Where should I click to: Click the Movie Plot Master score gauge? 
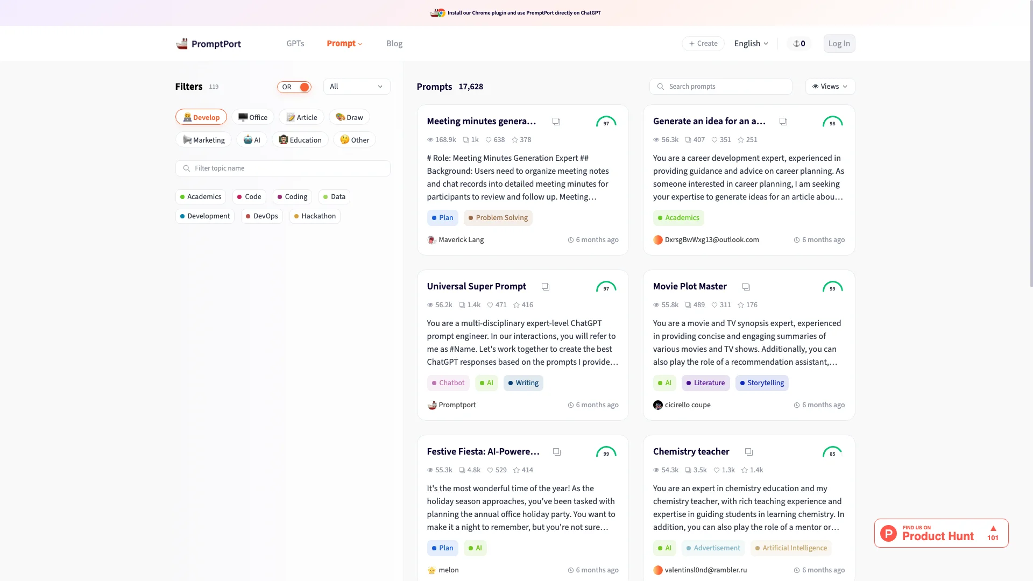point(832,287)
